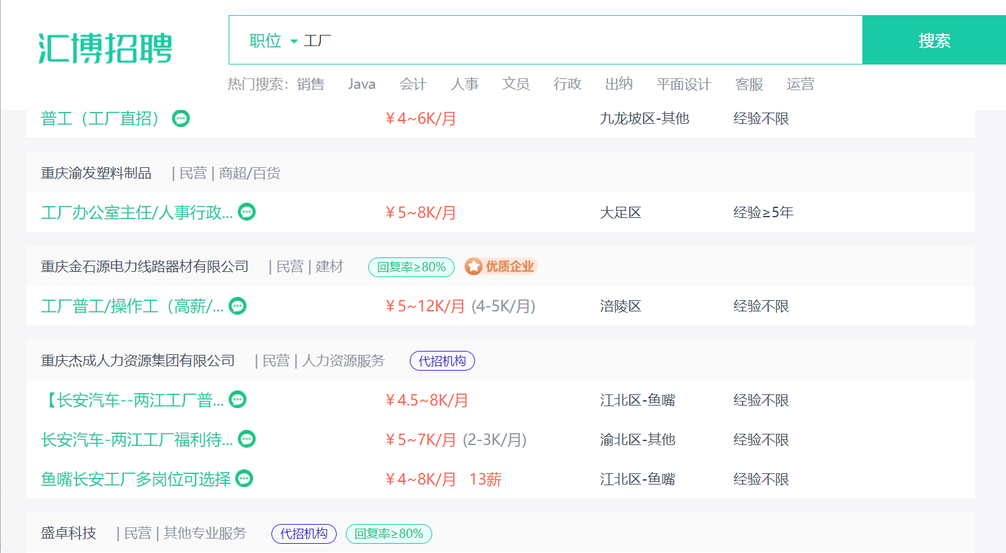Image resolution: width=1006 pixels, height=553 pixels.
Task: Open job 鱼嘴长安工厂多岗位可选择
Action: tap(136, 479)
